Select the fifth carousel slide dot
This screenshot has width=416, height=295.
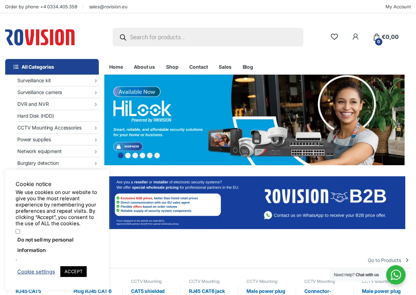pyautogui.click(x=150, y=155)
